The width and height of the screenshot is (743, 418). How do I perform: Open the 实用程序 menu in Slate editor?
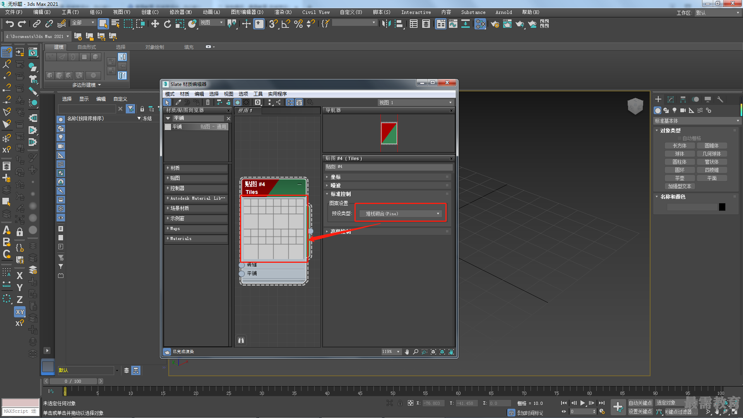tap(277, 94)
